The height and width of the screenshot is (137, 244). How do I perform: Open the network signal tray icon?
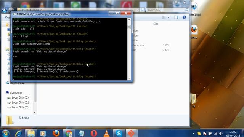coord(215,134)
